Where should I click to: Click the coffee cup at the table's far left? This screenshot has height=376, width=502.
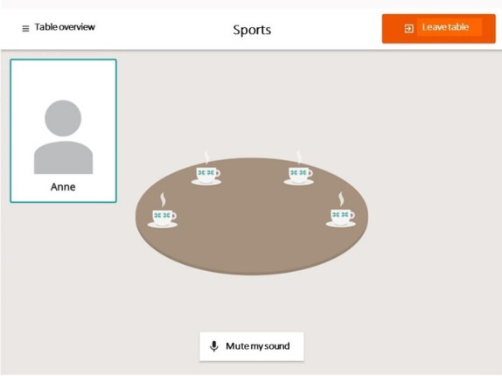(163, 218)
